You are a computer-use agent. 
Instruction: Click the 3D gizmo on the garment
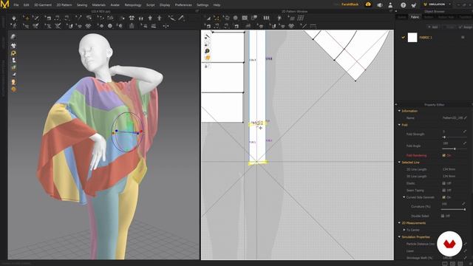(x=127, y=132)
